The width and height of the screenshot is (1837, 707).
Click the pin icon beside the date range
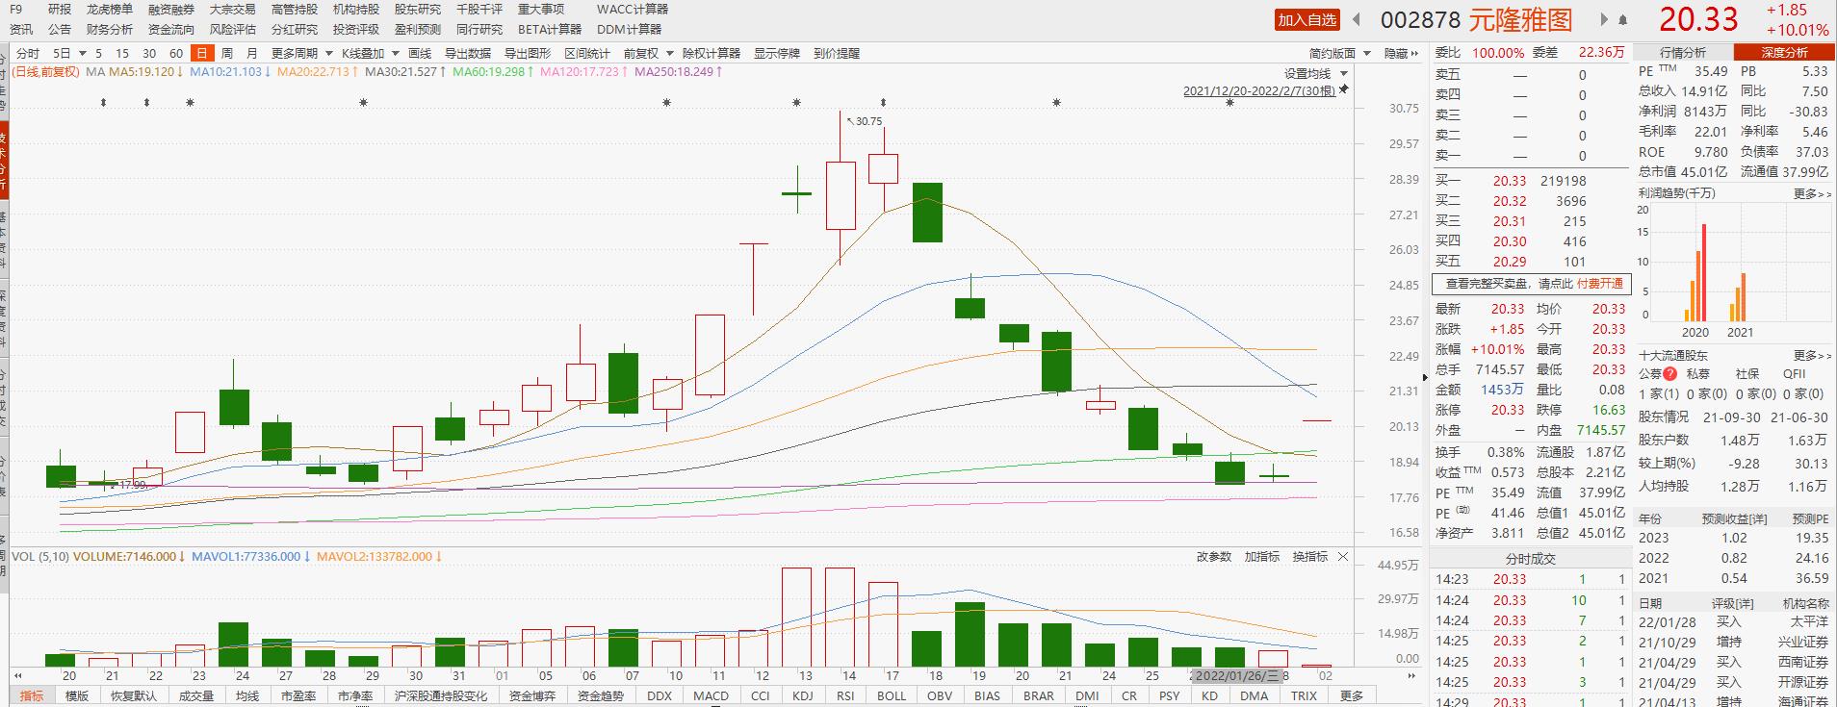click(x=1344, y=90)
